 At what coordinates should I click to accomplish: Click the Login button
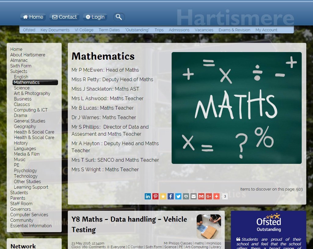[x=95, y=17]
